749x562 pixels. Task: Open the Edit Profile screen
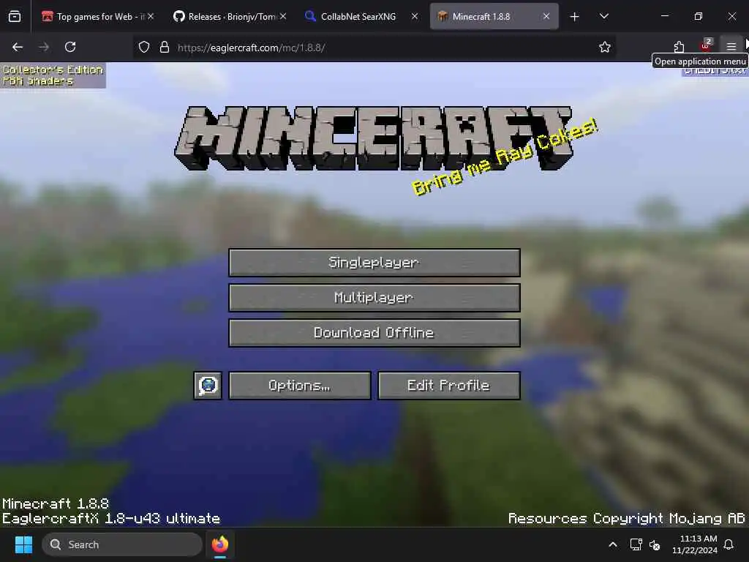point(448,385)
